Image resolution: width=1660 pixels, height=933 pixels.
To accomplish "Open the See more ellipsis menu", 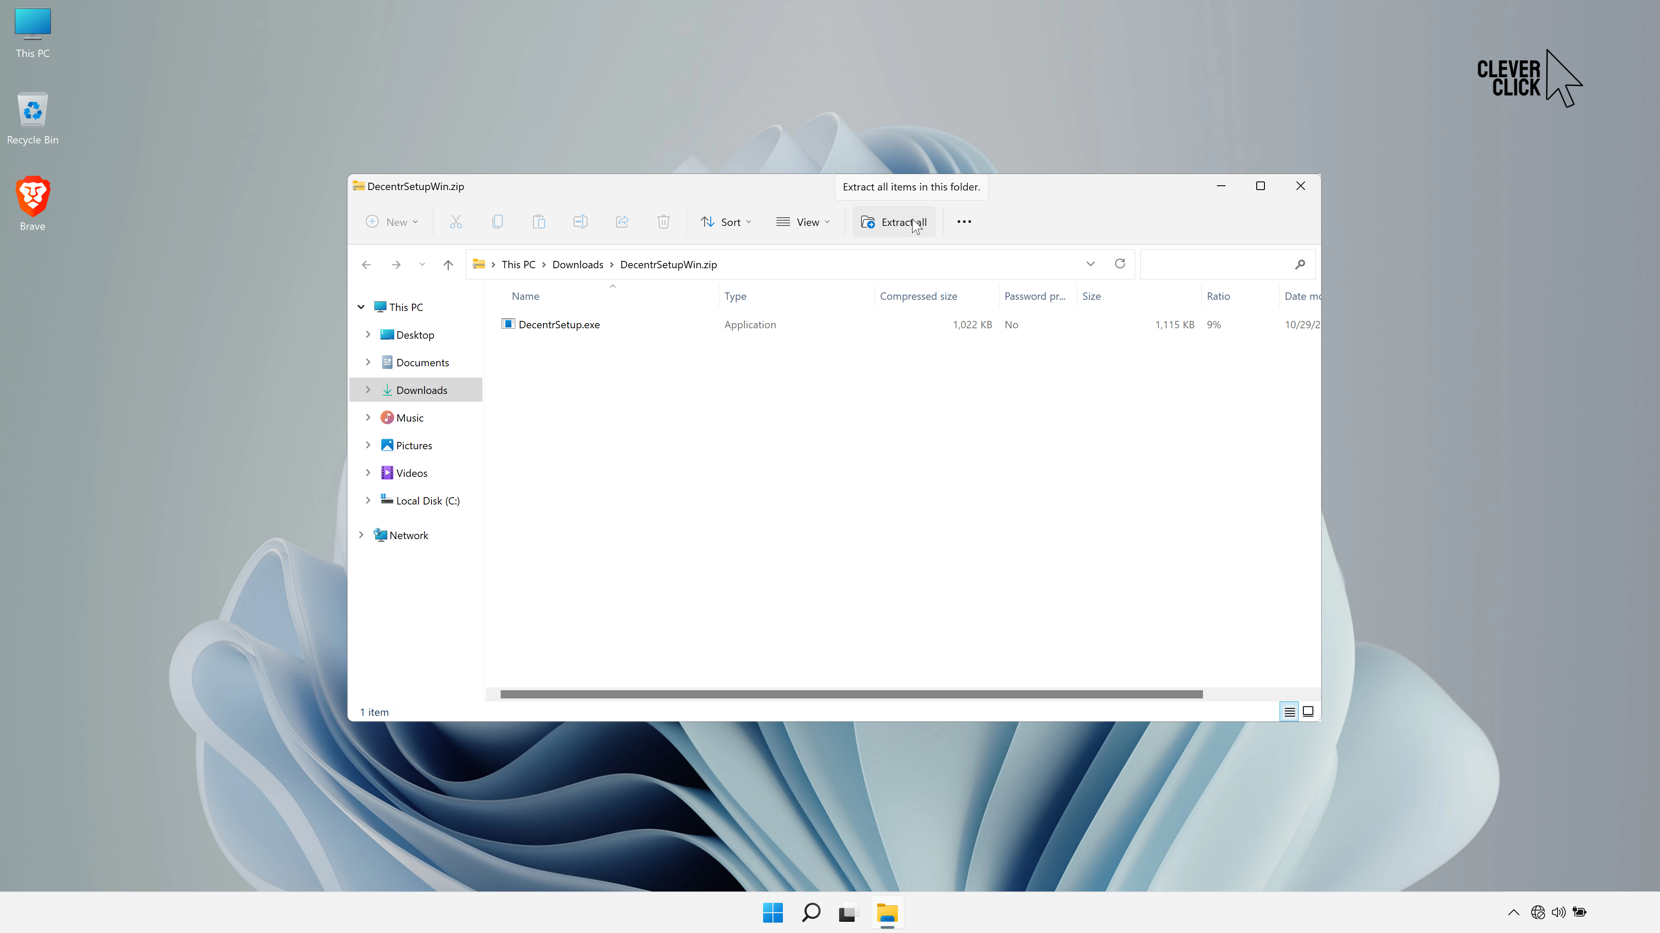I will point(964,222).
